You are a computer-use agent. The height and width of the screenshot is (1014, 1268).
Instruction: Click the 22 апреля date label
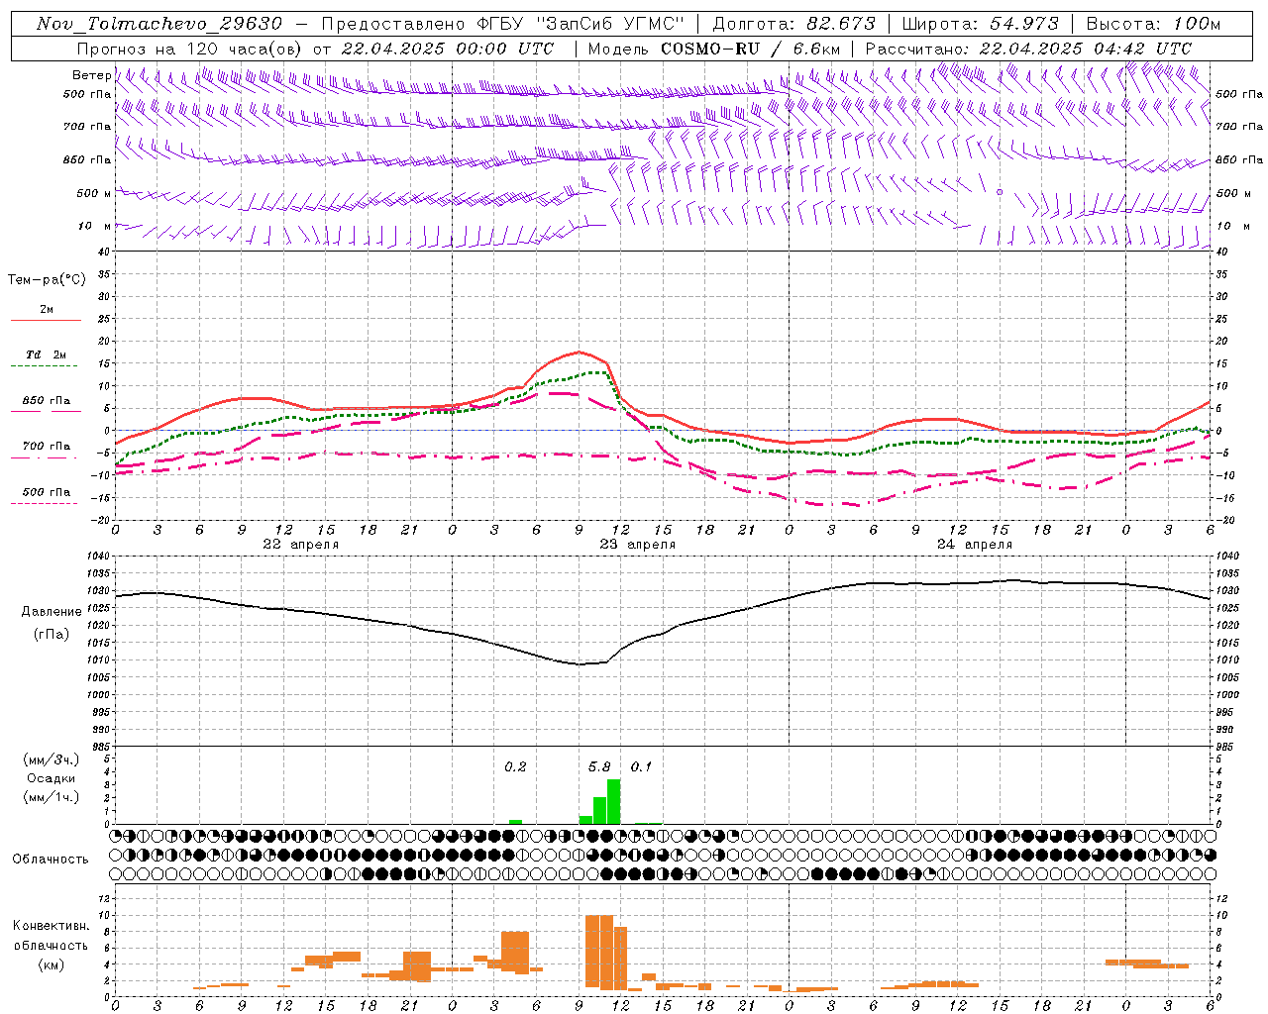pyautogui.click(x=300, y=545)
